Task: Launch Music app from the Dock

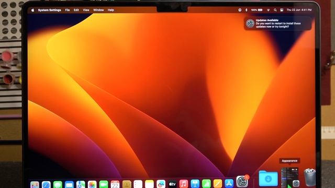Action: (184, 184)
